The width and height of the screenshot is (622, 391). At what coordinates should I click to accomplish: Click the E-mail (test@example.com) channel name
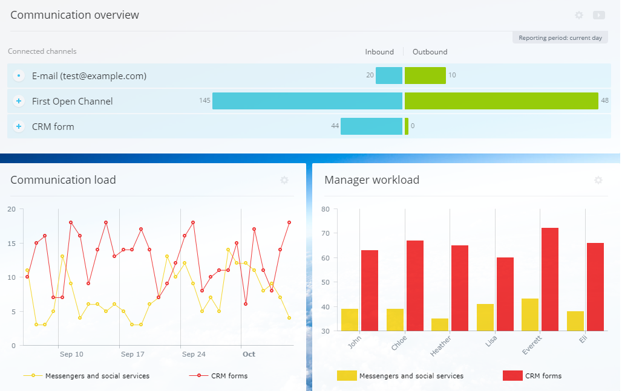pos(89,76)
